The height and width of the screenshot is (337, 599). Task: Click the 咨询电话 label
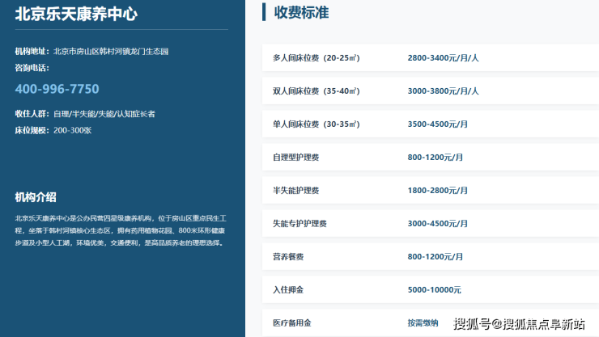point(32,68)
